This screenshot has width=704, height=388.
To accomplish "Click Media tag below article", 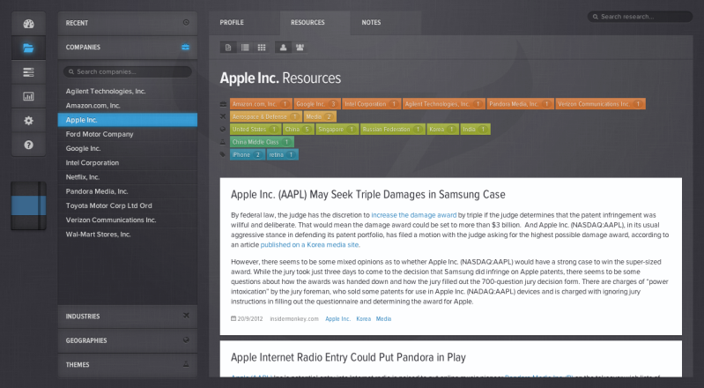I will tap(383, 318).
